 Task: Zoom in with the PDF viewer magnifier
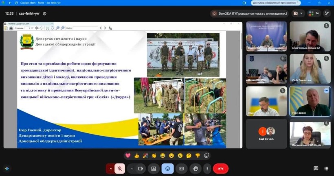coord(62,28)
